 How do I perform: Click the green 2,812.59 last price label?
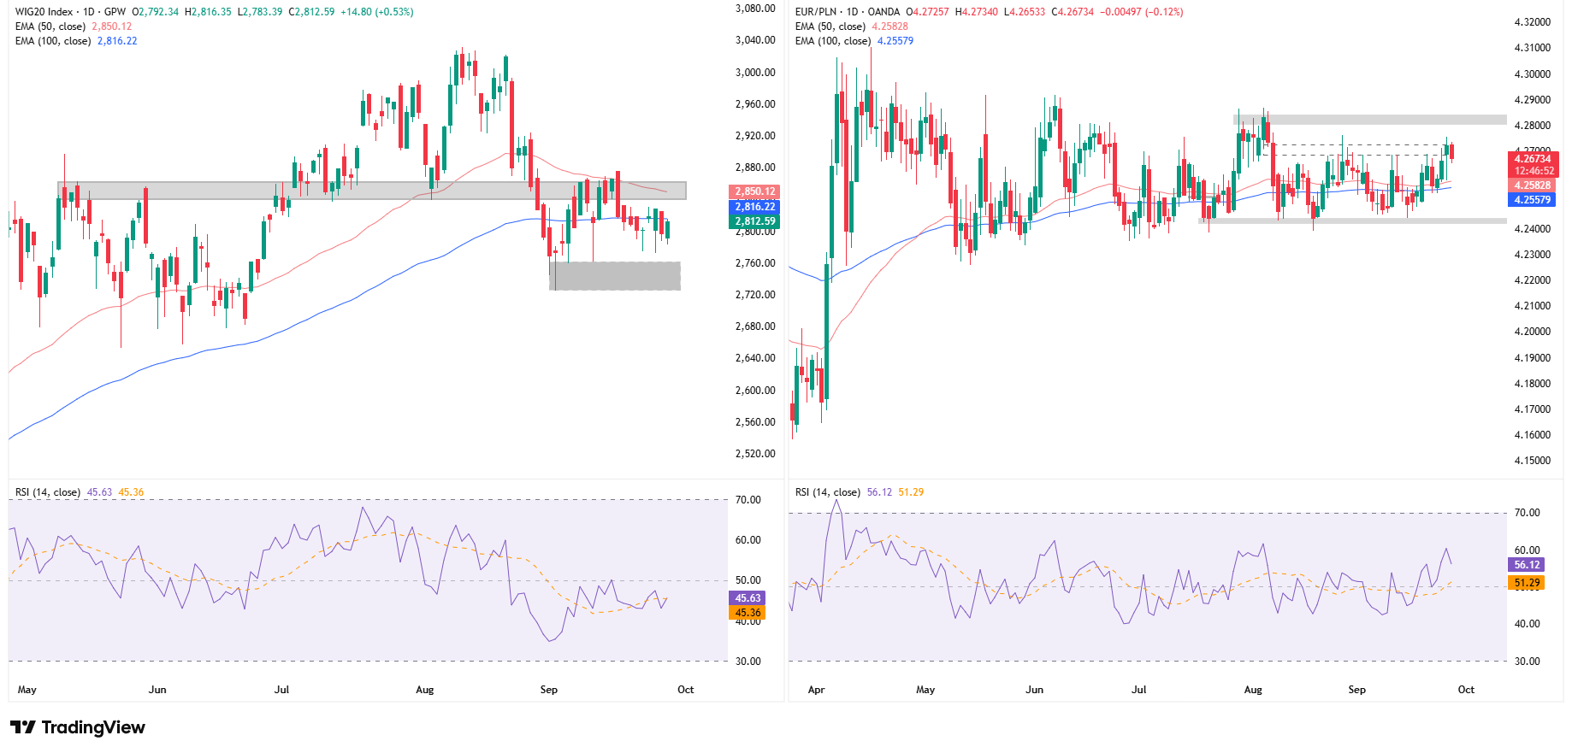click(x=754, y=221)
